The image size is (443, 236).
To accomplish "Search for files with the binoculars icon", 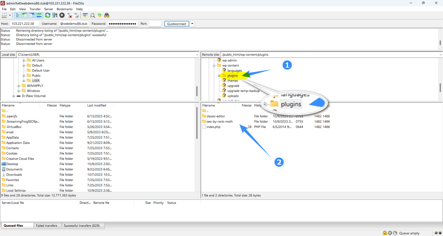I will tap(107, 16).
